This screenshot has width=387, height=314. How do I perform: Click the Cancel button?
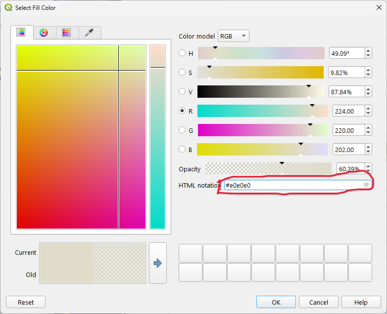pyautogui.click(x=319, y=302)
